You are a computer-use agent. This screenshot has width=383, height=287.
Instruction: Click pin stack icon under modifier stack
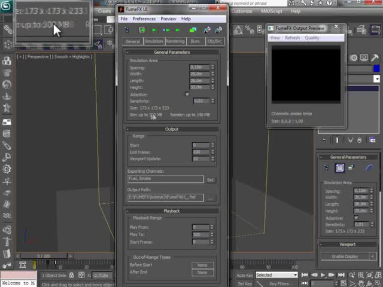[x=324, y=140]
